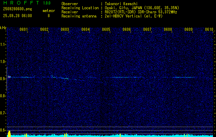Click the 0610 time tick label

tap(209, 29)
